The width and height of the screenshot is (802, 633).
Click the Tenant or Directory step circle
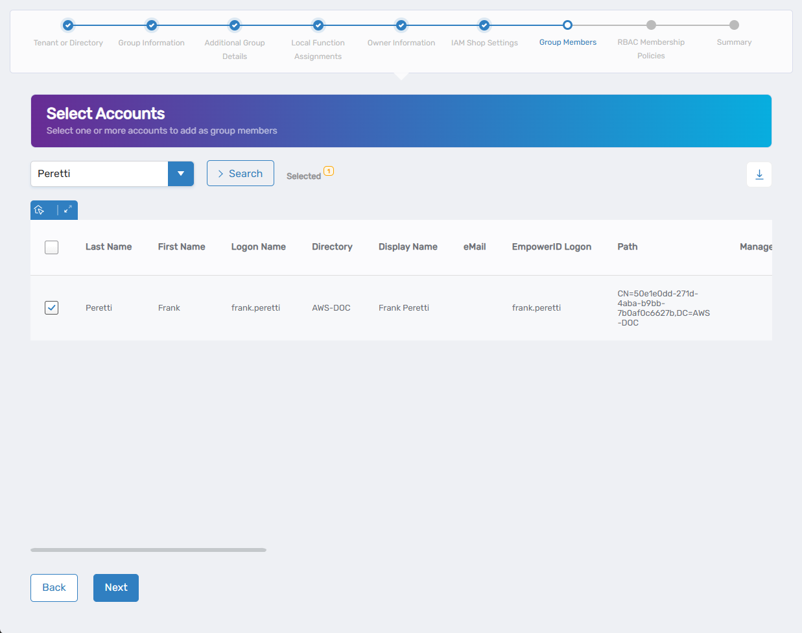click(x=68, y=25)
